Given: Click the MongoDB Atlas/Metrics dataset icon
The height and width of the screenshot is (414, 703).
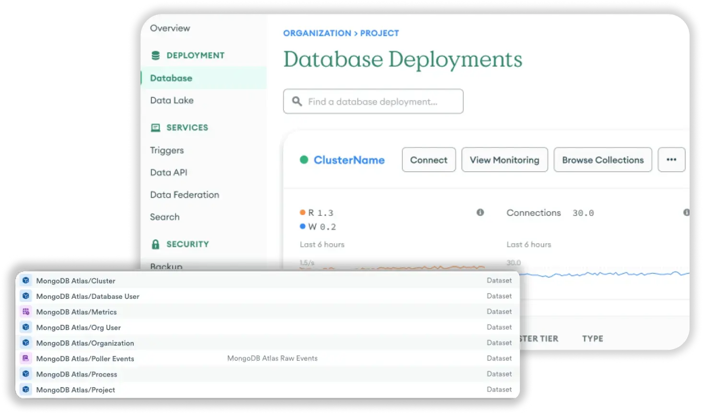Looking at the screenshot, I should pos(25,311).
